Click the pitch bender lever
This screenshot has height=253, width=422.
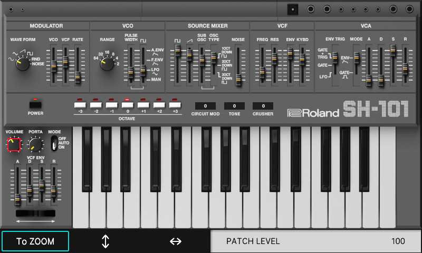(x=35, y=213)
